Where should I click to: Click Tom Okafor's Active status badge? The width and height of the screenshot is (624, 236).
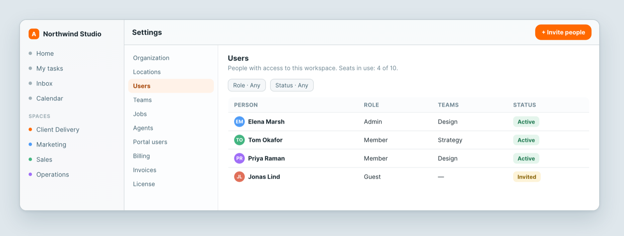(526, 140)
